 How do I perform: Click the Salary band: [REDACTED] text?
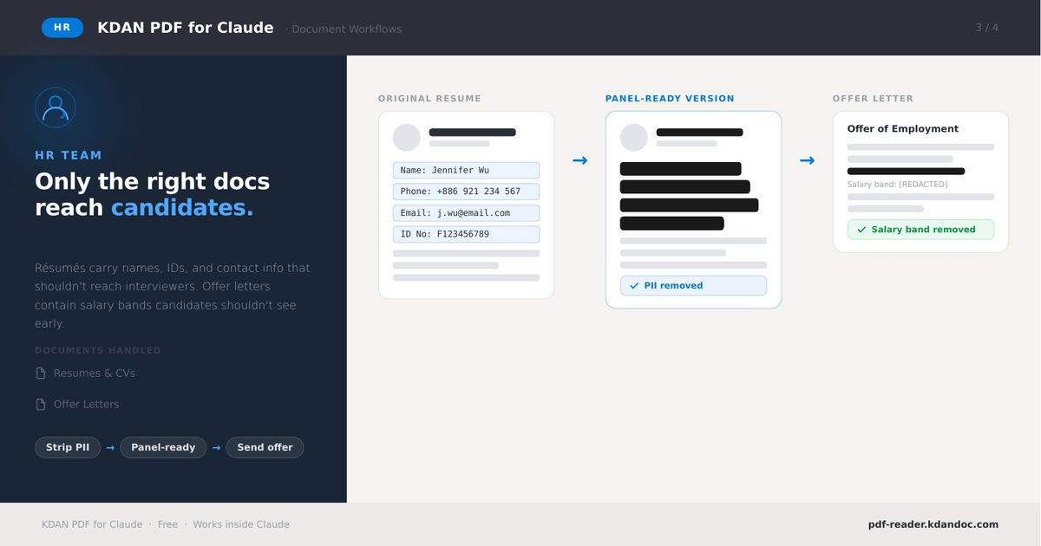pyautogui.click(x=897, y=185)
